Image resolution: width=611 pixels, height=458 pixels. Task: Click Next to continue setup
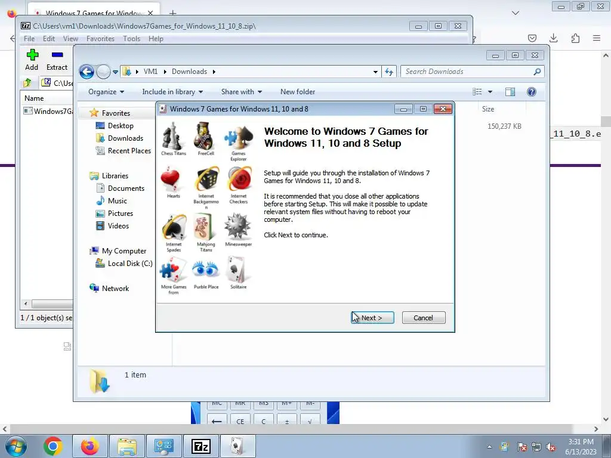[372, 318]
